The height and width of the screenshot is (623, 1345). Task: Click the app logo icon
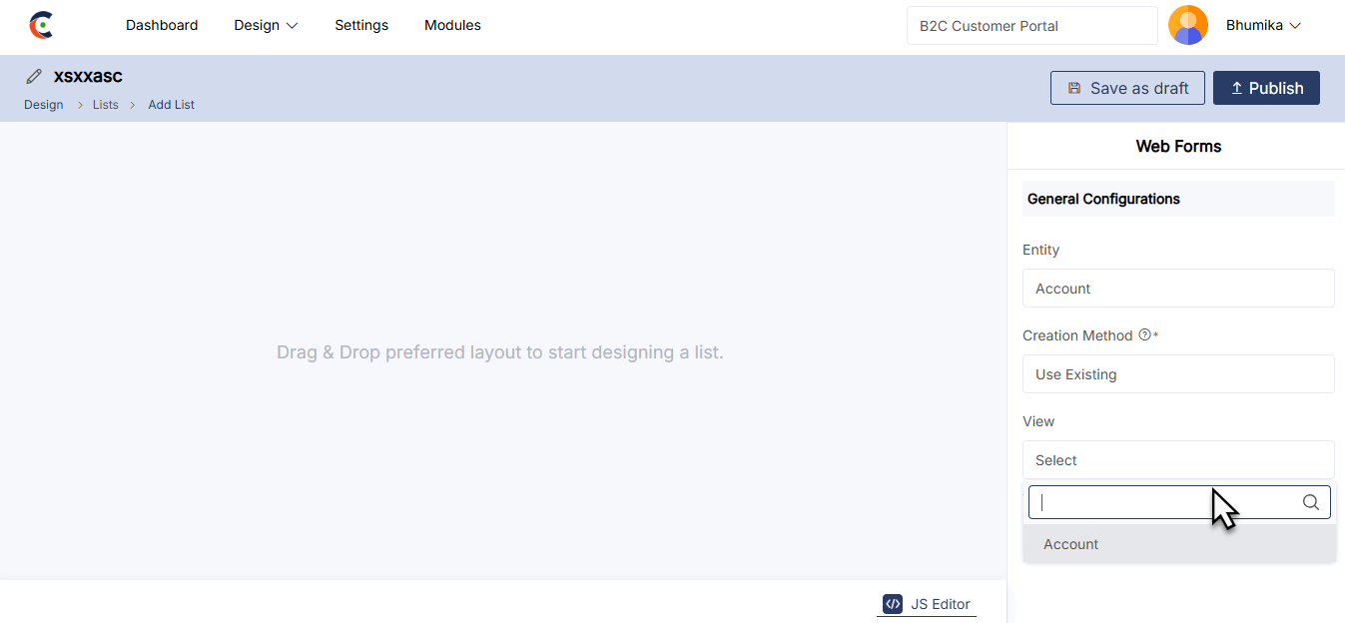pos(41,26)
